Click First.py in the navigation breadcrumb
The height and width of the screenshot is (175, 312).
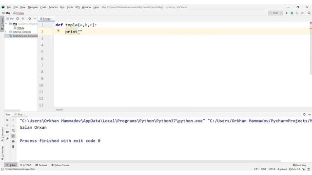click(19, 13)
